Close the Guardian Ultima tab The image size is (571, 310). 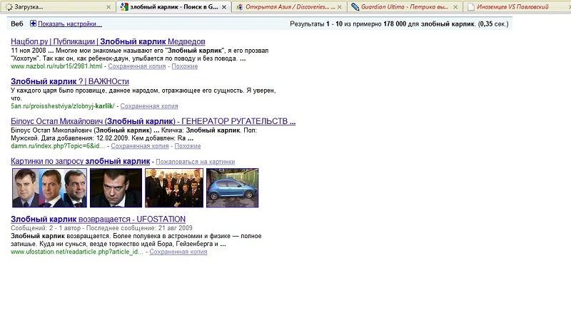pyautogui.click(x=455, y=7)
